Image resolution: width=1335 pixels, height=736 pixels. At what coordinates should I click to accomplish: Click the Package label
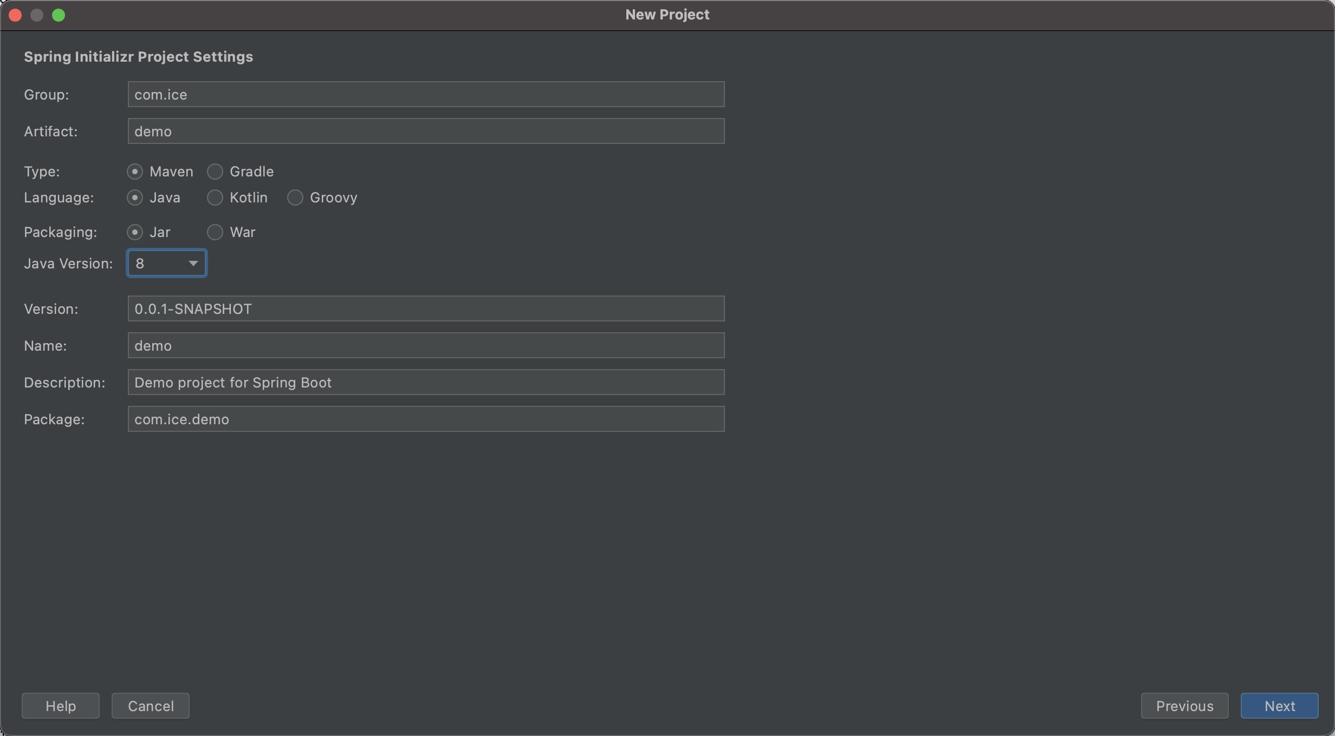coord(54,419)
